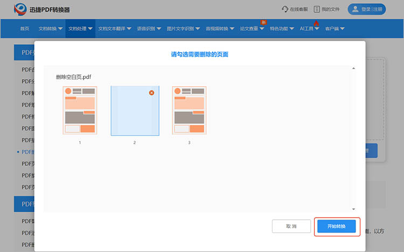Click the user avatar login icon

[356, 9]
